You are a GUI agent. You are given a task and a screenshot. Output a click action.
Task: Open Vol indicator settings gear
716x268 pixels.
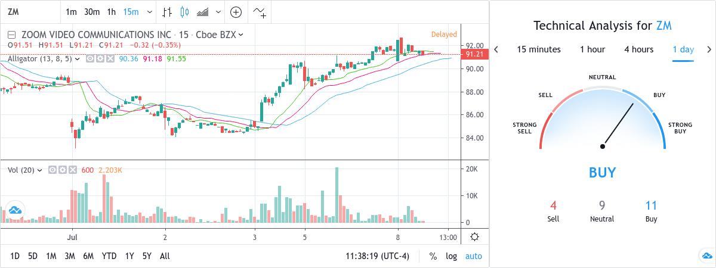pyautogui.click(x=62, y=170)
